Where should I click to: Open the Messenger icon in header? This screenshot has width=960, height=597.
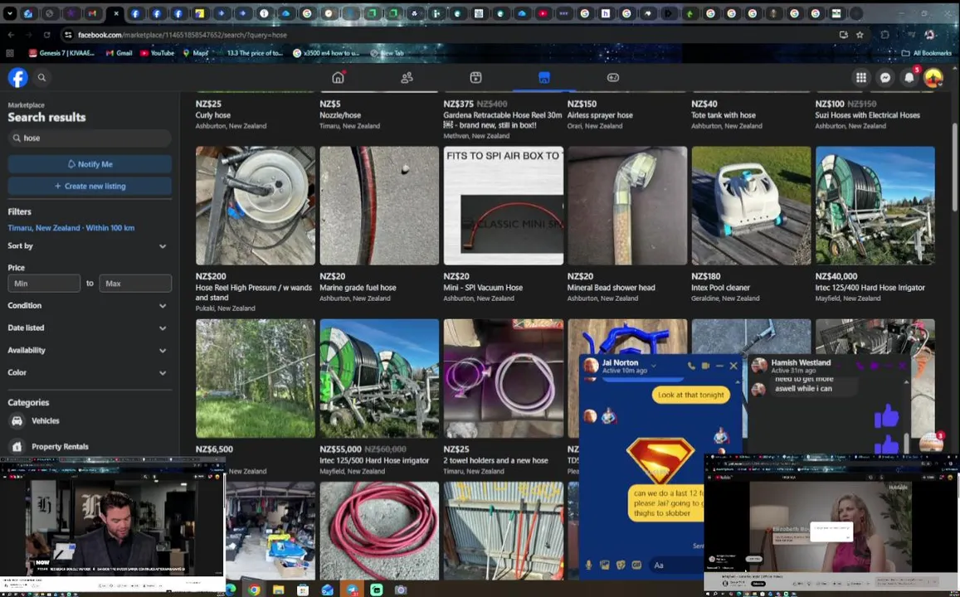[885, 77]
